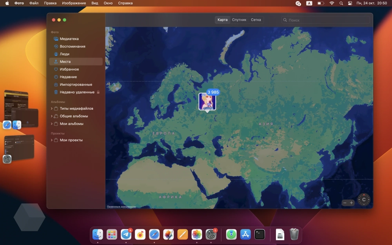This screenshot has width=392, height=245.
Task: Open Недавно удаленные in sidebar
Action: tap(77, 92)
